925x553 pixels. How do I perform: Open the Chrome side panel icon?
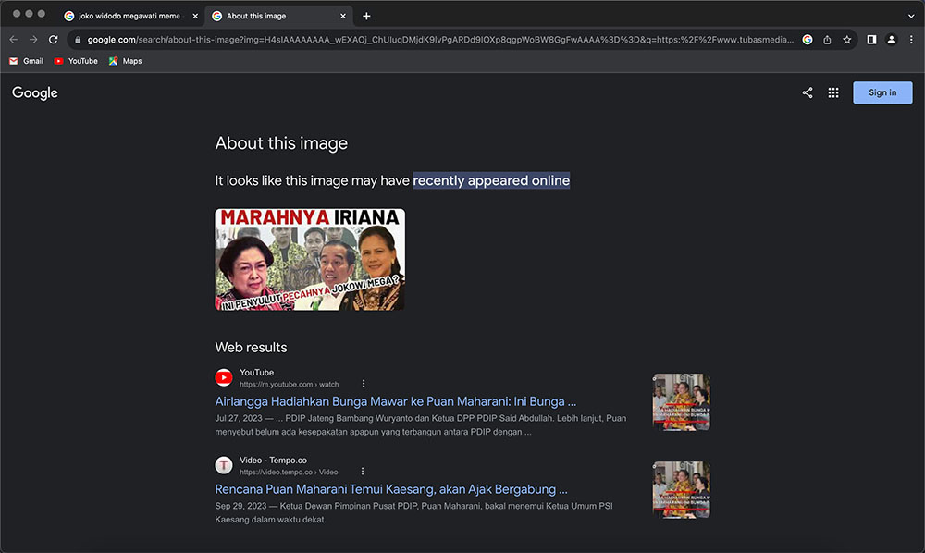click(871, 40)
